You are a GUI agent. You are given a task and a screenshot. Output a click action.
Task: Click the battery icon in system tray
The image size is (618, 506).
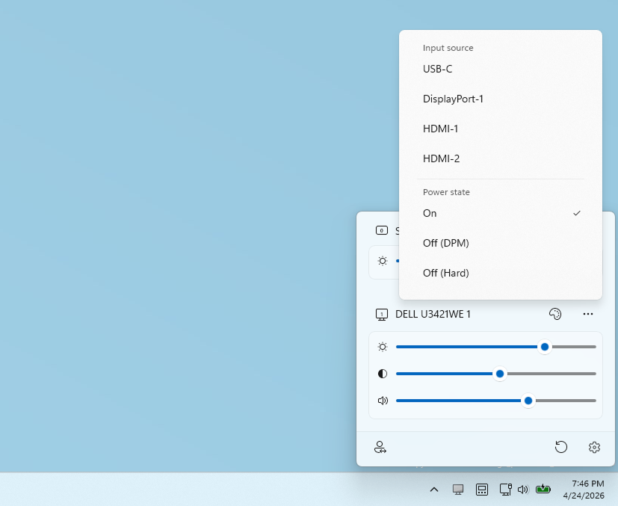(543, 490)
